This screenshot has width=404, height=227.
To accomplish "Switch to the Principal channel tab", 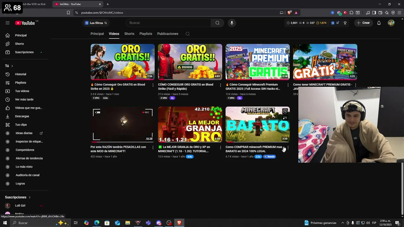I will click(x=97, y=34).
